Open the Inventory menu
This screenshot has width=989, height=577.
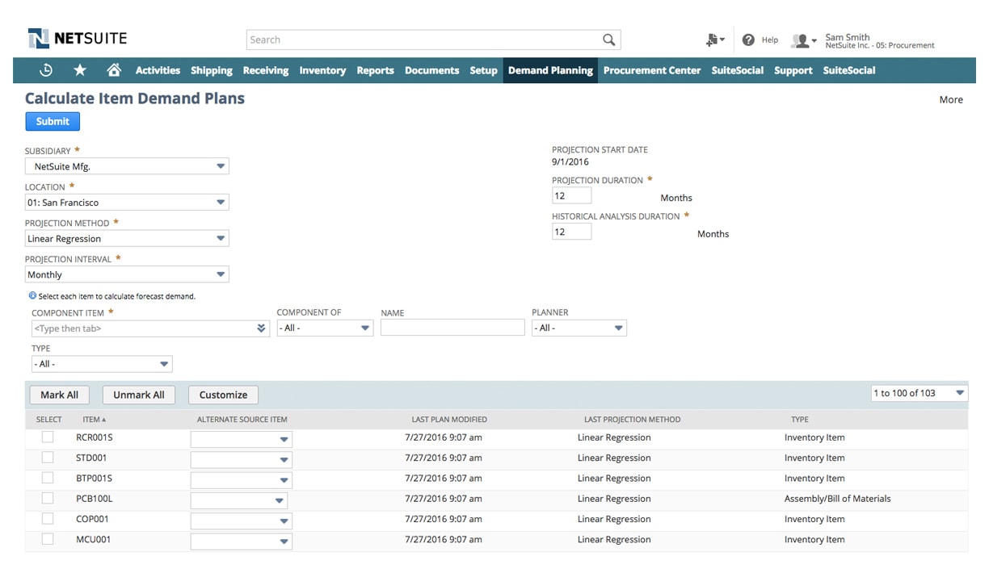[322, 70]
